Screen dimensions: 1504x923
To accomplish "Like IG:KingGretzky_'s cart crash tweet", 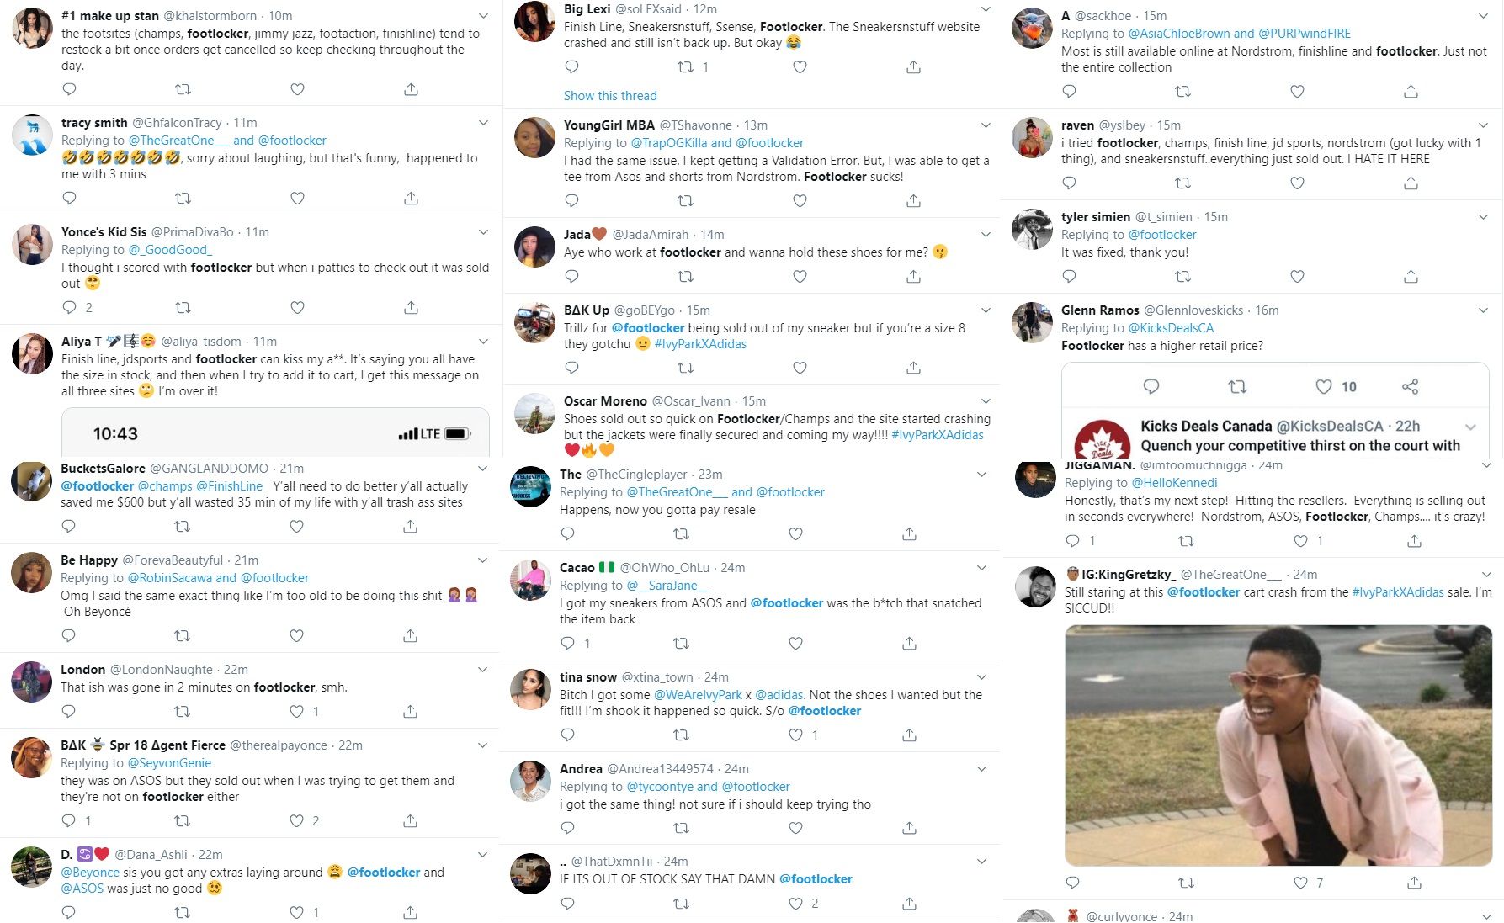I will [x=1300, y=883].
